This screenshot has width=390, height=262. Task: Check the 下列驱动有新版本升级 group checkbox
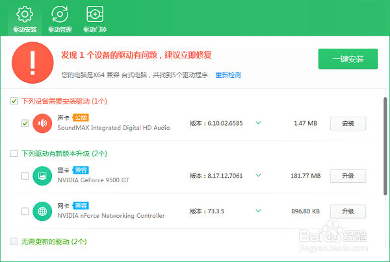click(x=14, y=154)
